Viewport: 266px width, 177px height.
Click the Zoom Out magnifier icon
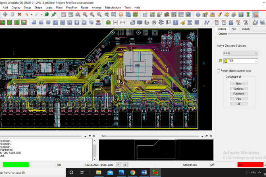(x=99, y=14)
